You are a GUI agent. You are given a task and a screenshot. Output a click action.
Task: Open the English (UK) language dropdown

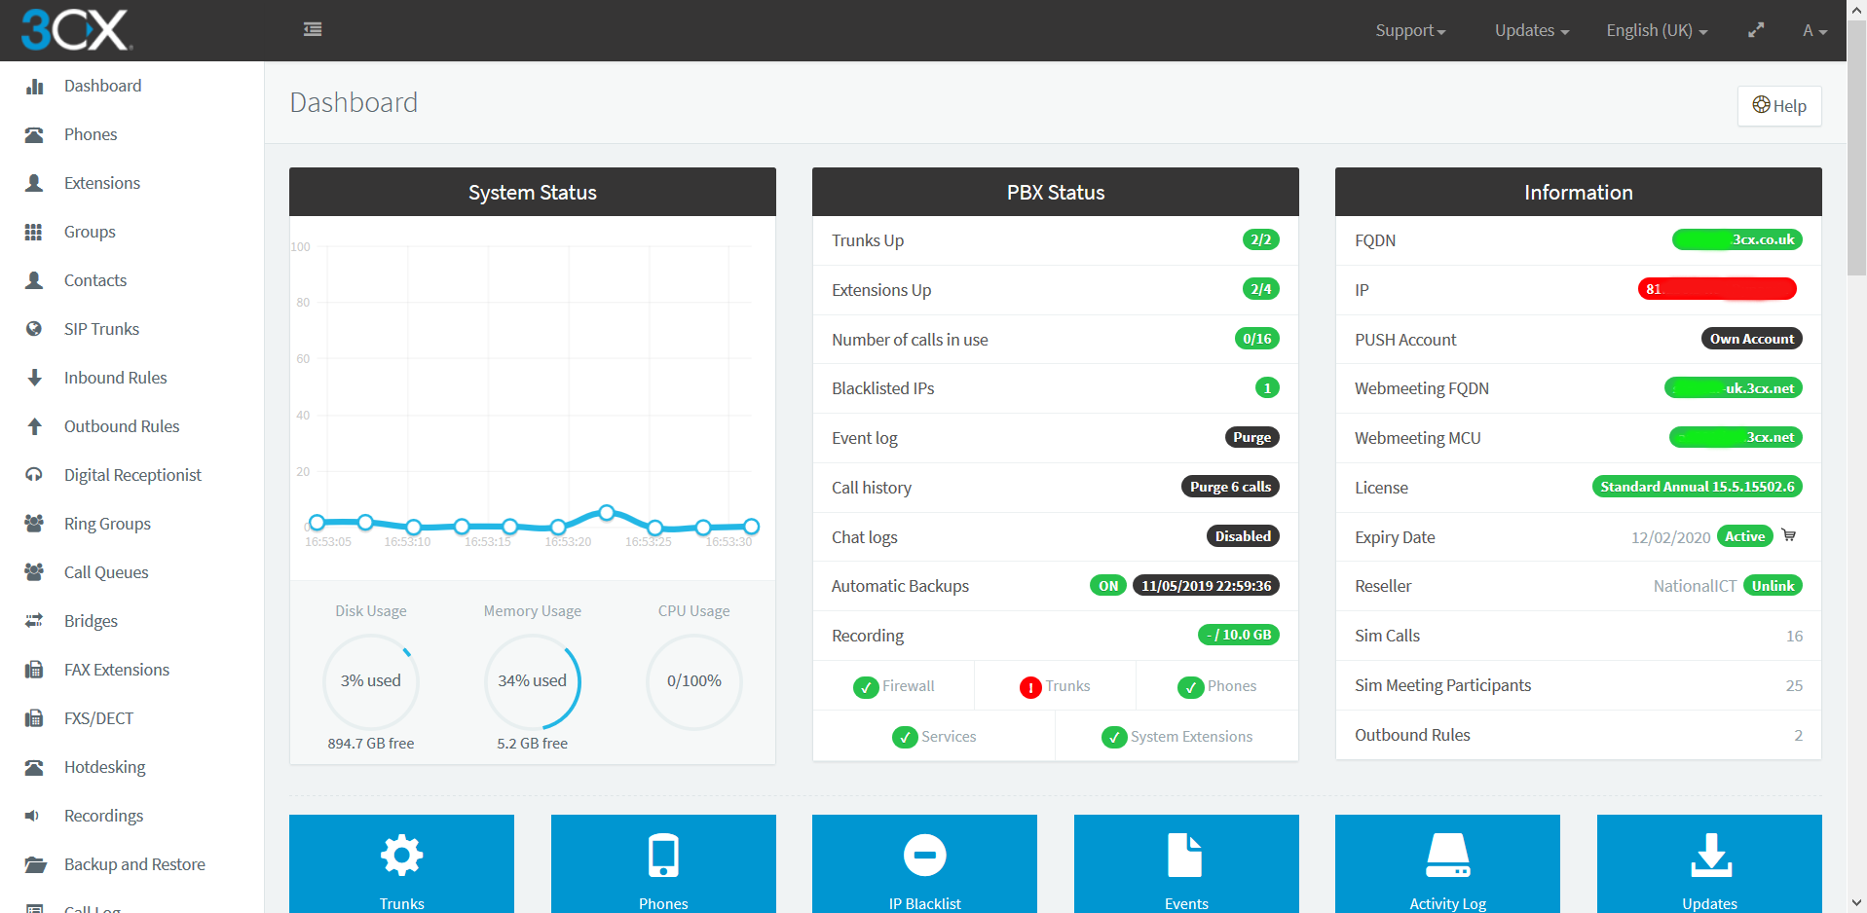point(1657,30)
